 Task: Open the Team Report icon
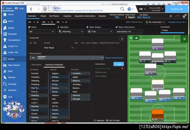(5, 65)
